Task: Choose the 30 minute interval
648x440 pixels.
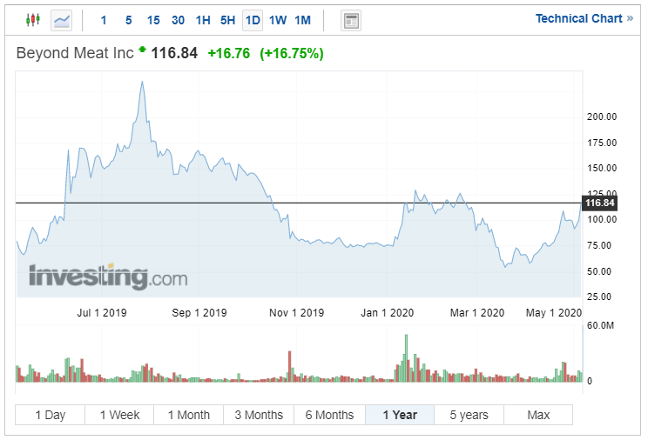Action: [179, 20]
